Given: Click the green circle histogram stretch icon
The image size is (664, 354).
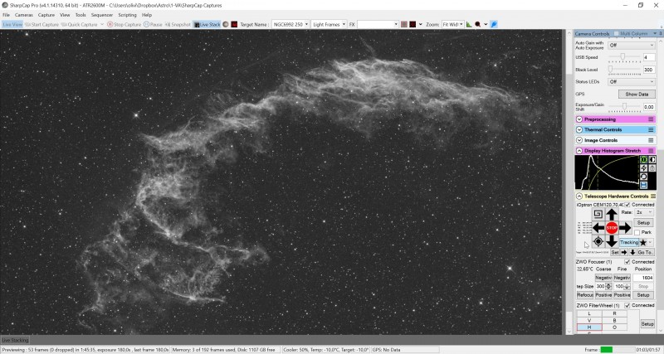Looking at the screenshot, I should [x=643, y=159].
